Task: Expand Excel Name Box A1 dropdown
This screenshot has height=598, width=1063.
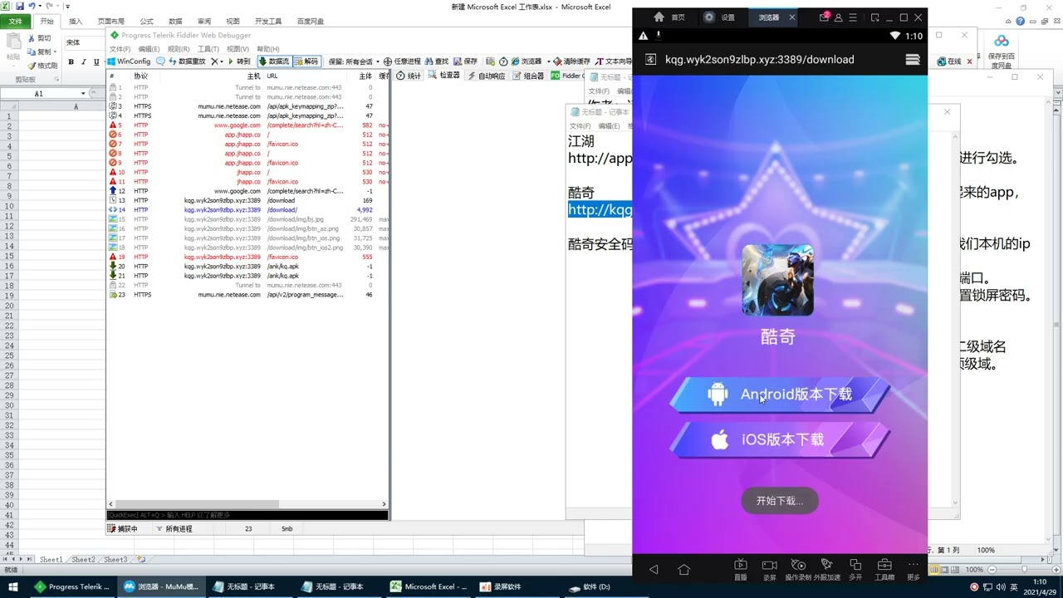Action: (x=83, y=94)
